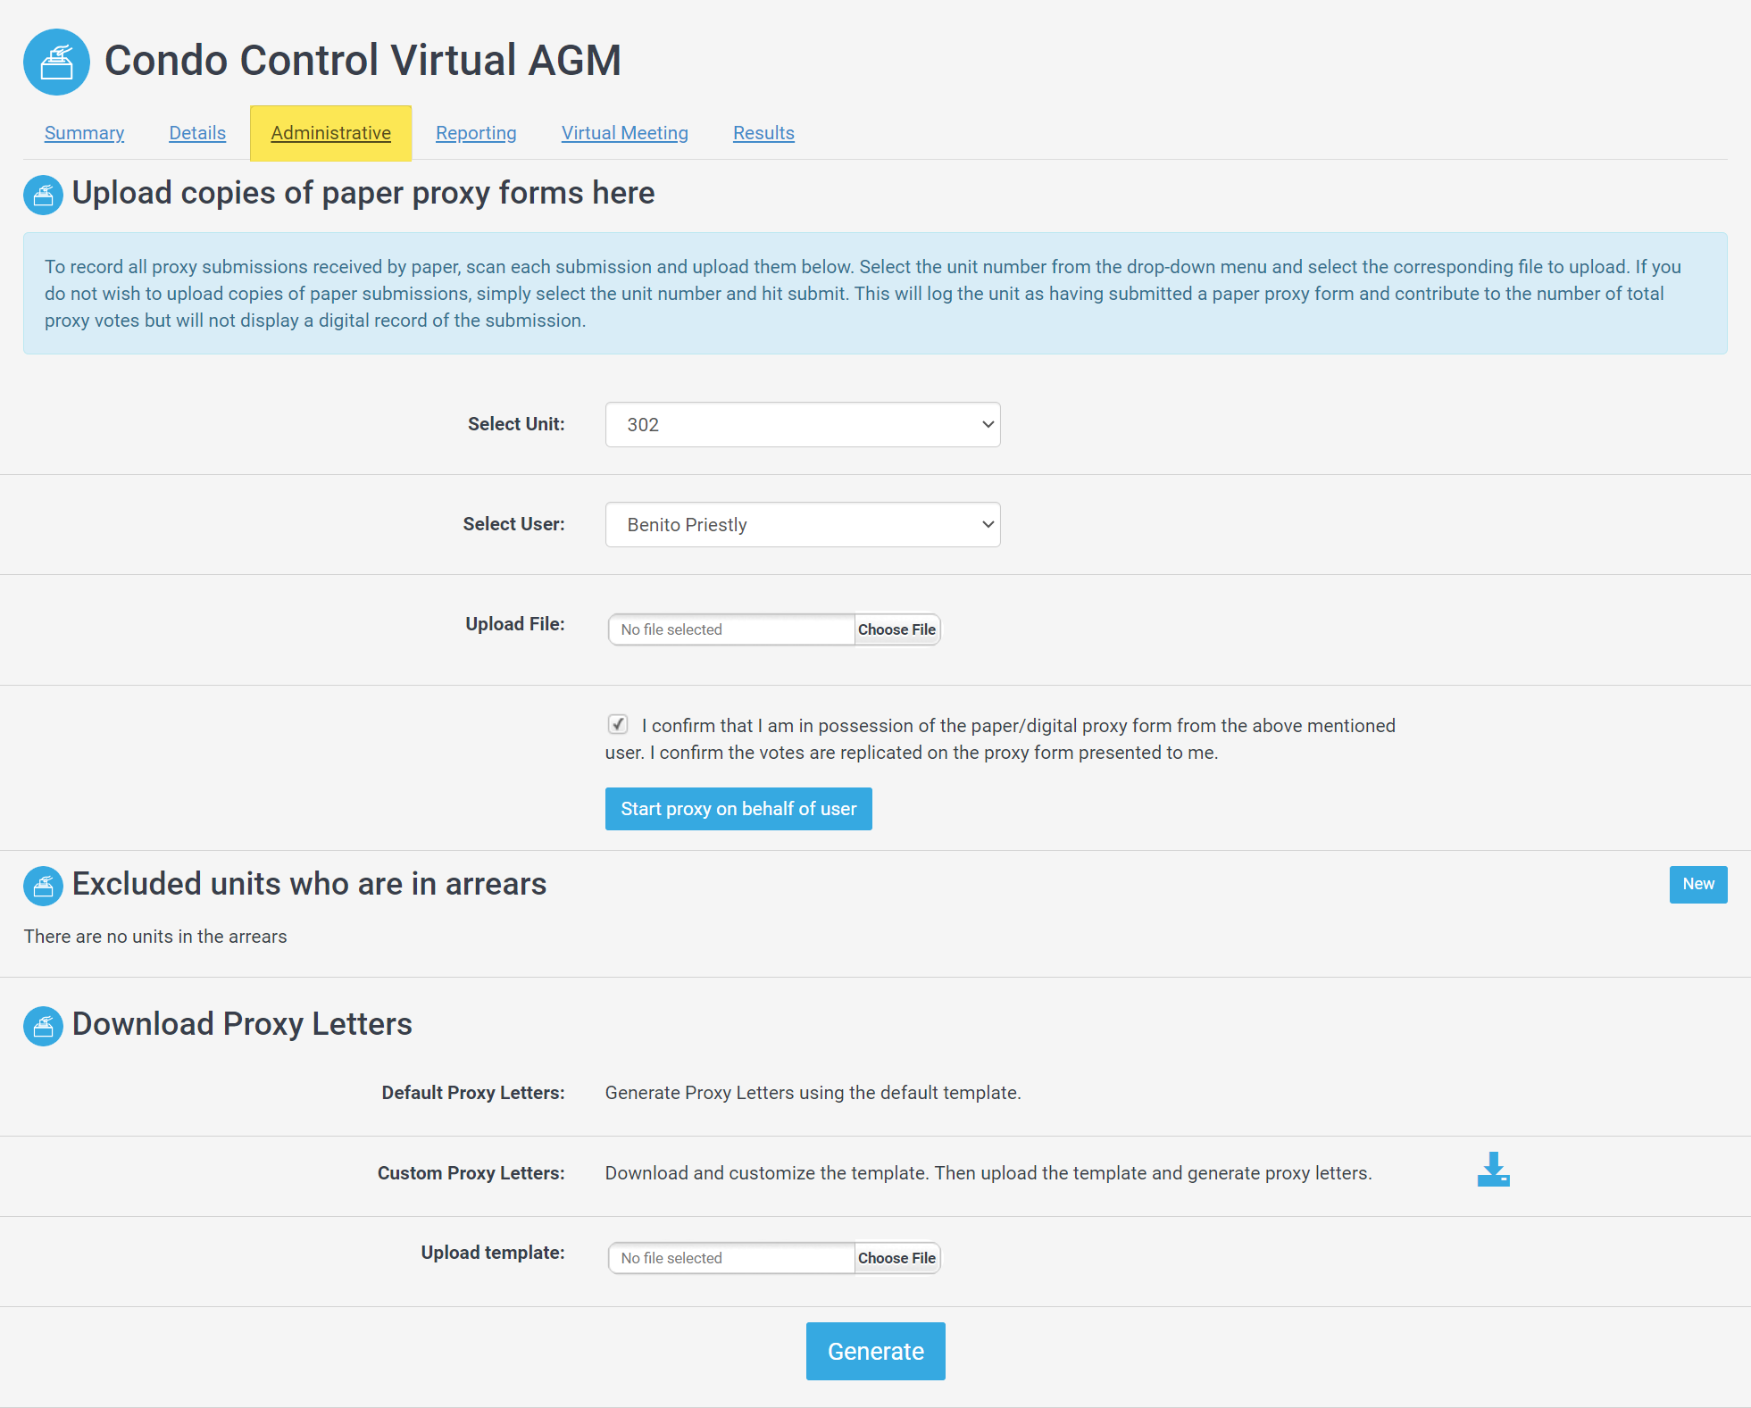Click the Upload template 'No file selected' field

click(x=731, y=1258)
